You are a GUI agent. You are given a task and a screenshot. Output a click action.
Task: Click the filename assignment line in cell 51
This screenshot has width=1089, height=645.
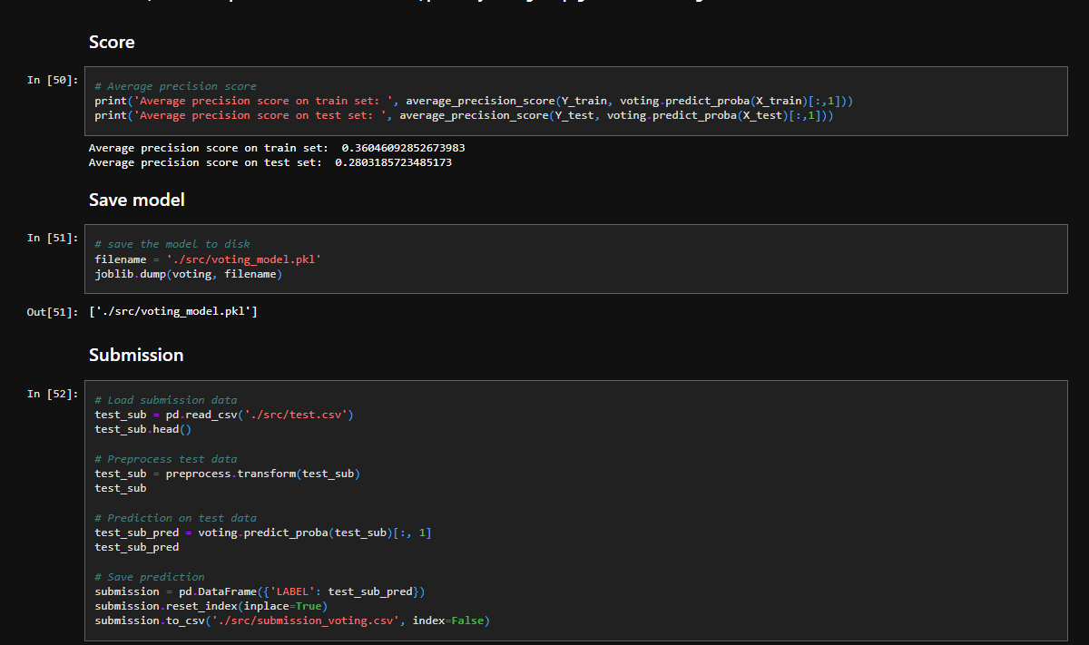pyautogui.click(x=208, y=259)
